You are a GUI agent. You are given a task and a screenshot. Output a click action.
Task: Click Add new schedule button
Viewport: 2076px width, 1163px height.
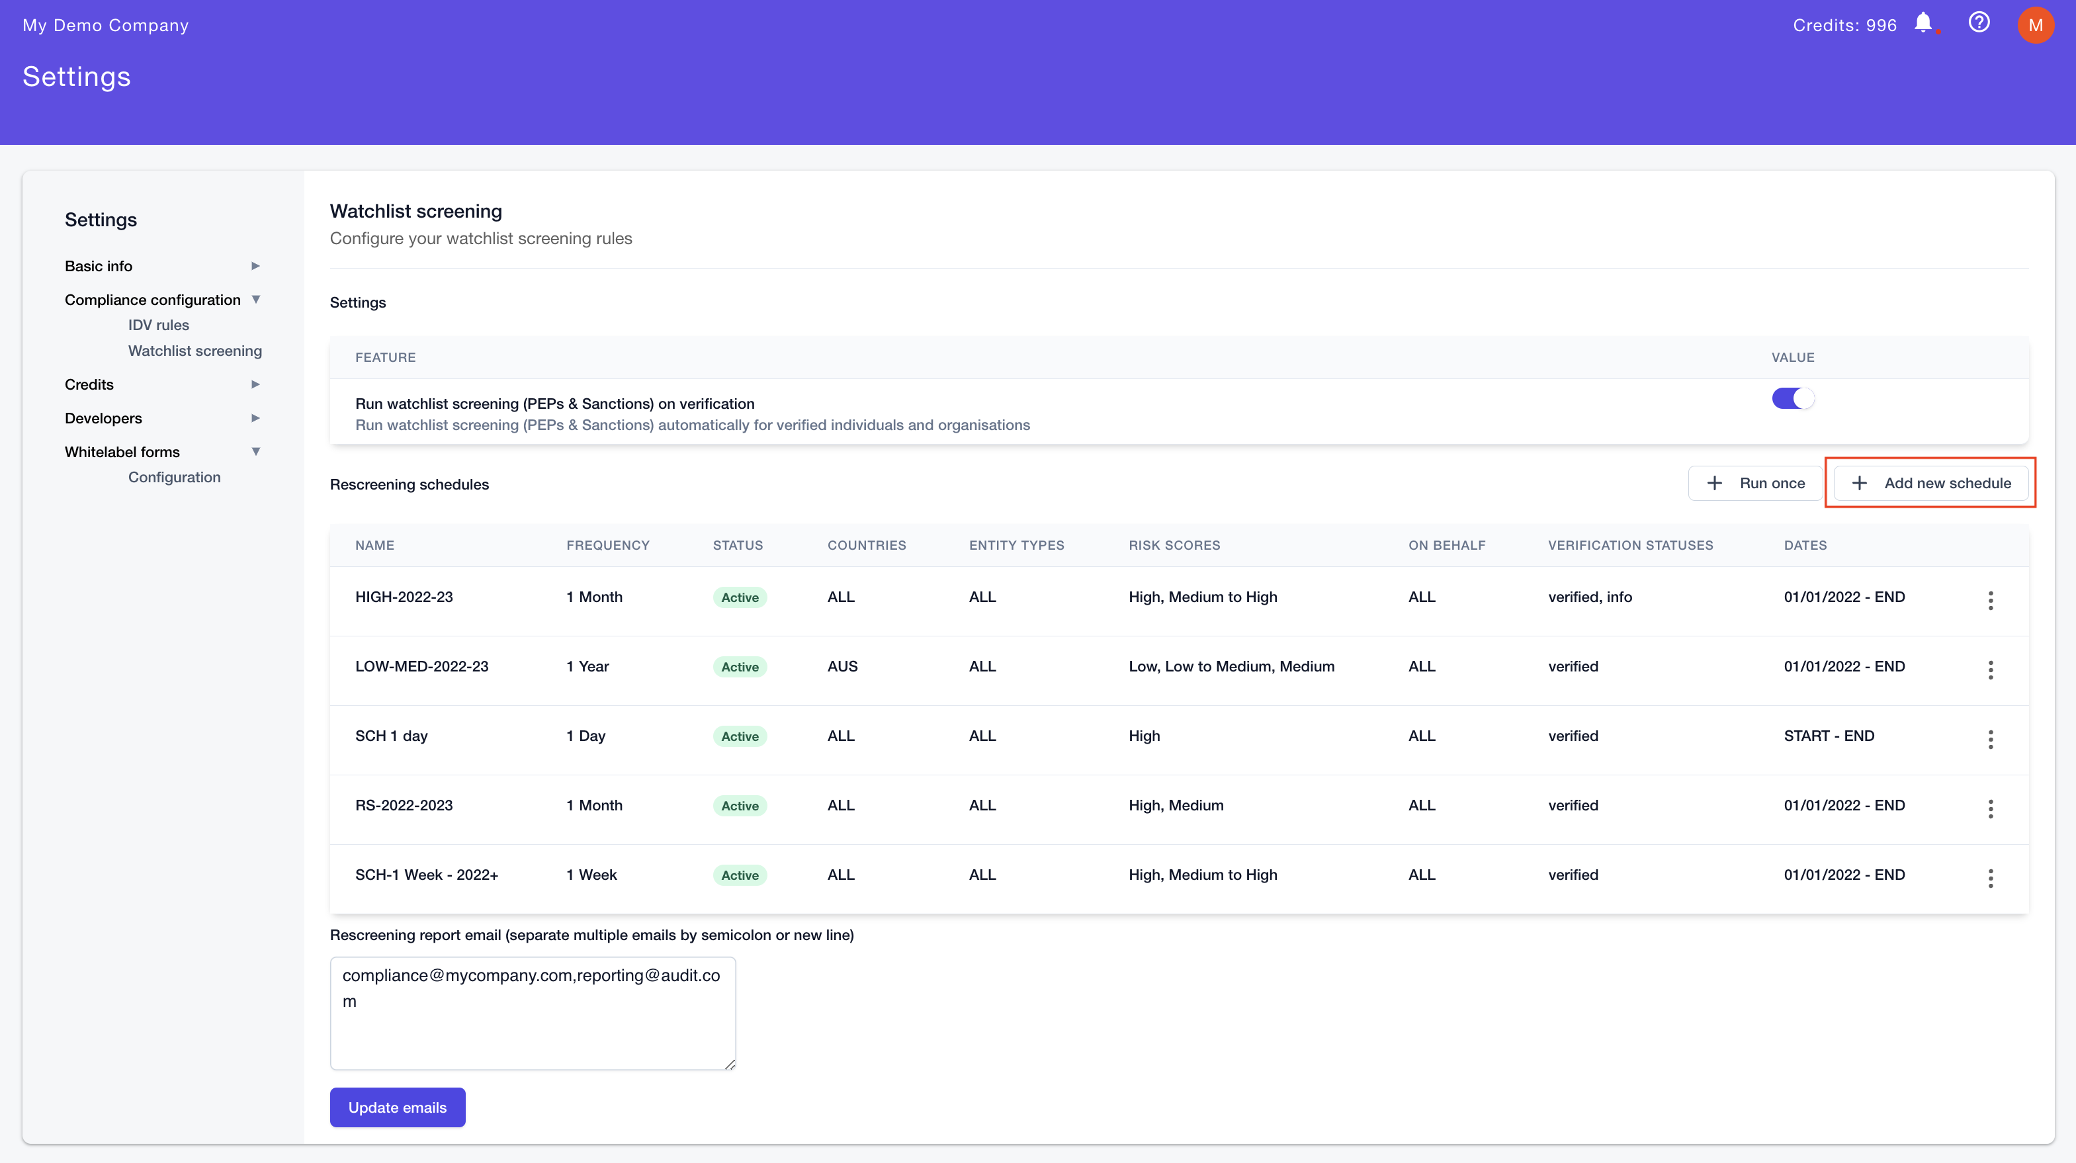1931,483
